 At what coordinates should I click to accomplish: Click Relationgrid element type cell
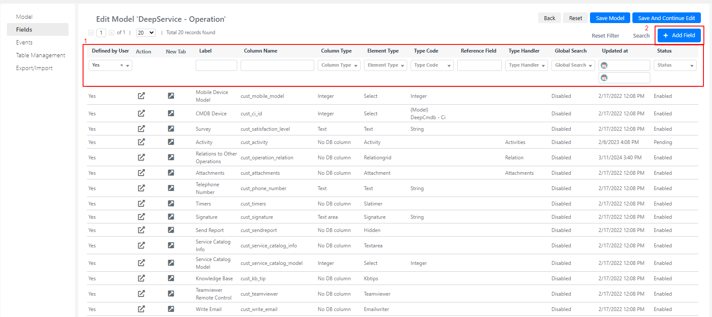[378, 158]
